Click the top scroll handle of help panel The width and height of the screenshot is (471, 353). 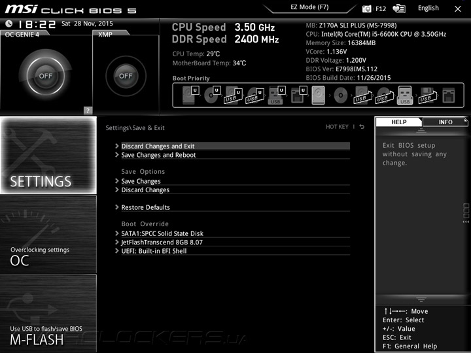click(x=421, y=130)
